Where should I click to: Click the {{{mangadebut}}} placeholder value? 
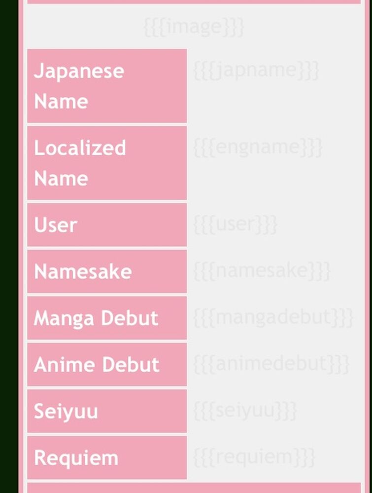(x=273, y=317)
